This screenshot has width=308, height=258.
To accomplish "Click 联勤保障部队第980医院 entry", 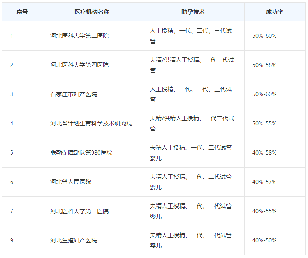I will click(x=81, y=153).
